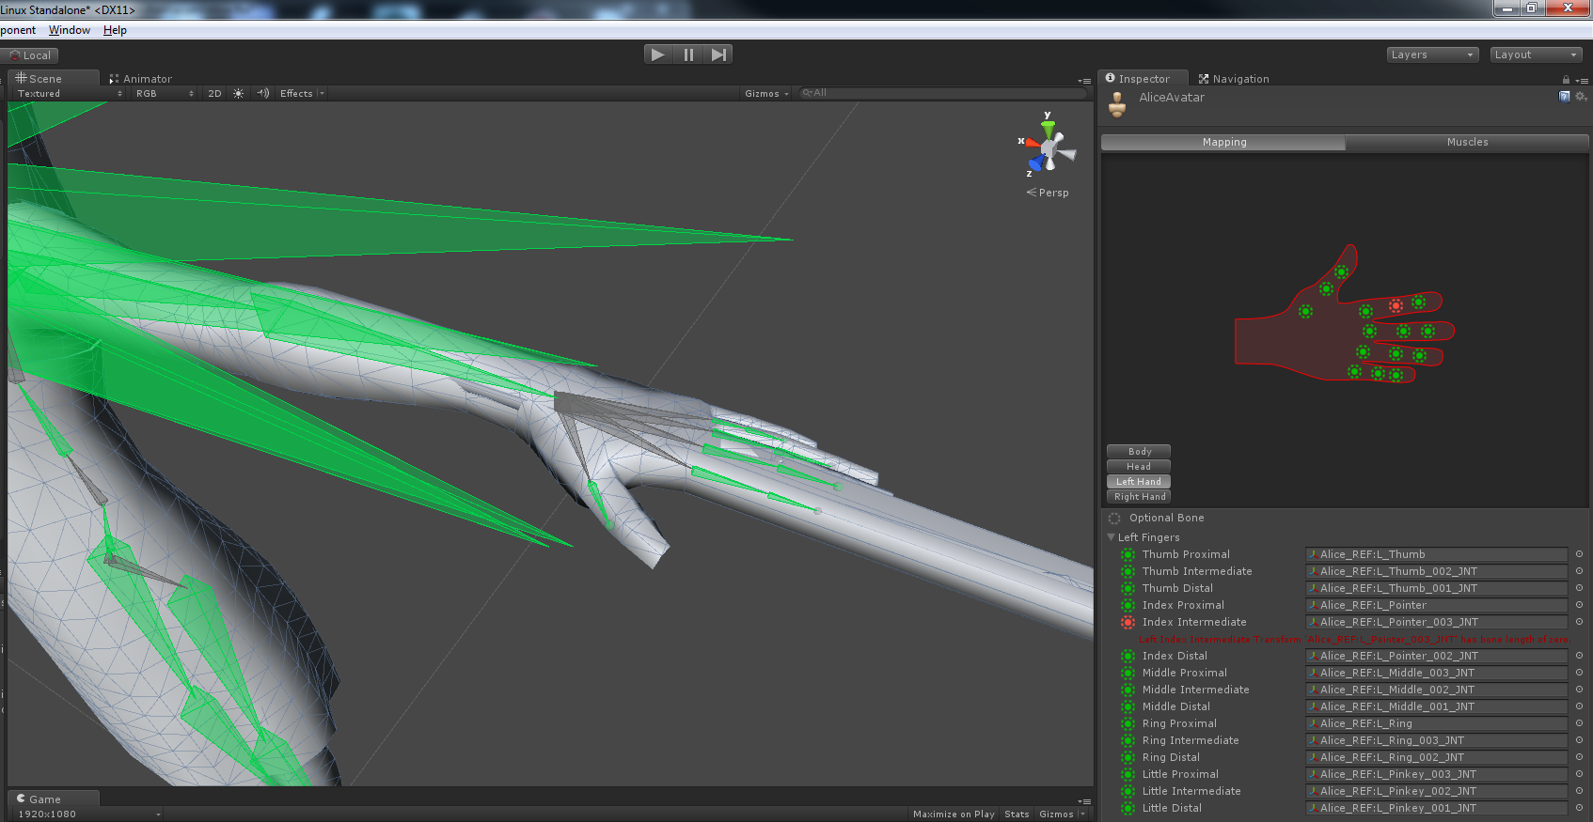Image resolution: width=1593 pixels, height=822 pixels.
Task: Click green bone indicator beside Thumb Proximal
Action: click(x=1128, y=554)
